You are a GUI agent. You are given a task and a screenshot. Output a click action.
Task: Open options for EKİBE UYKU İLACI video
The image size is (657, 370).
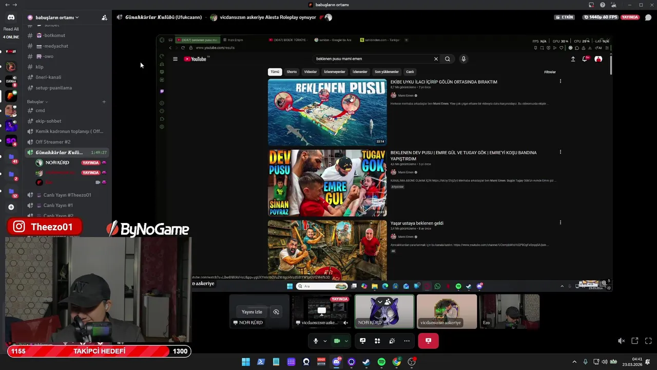point(561,81)
